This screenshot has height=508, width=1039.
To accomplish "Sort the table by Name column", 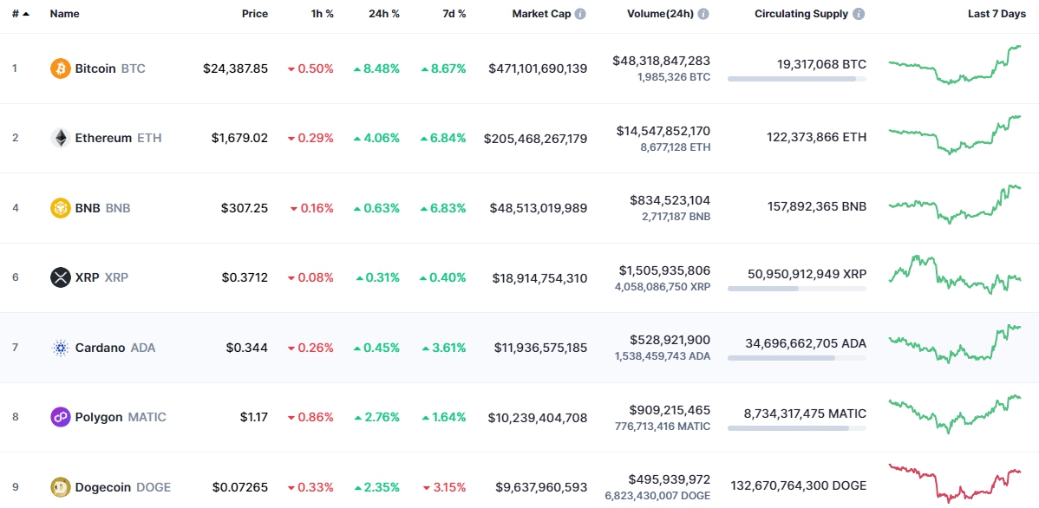I will 63,14.
